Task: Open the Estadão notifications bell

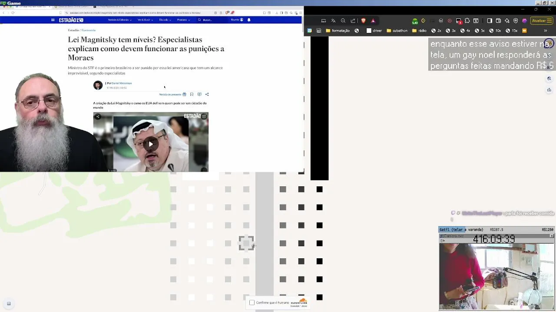Action: pos(249,20)
